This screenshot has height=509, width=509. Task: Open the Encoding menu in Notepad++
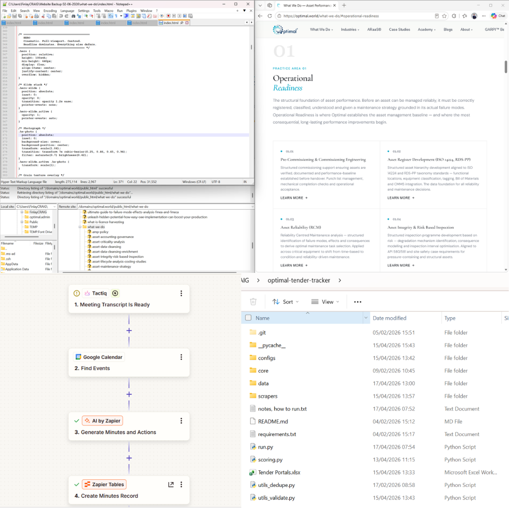50,11
